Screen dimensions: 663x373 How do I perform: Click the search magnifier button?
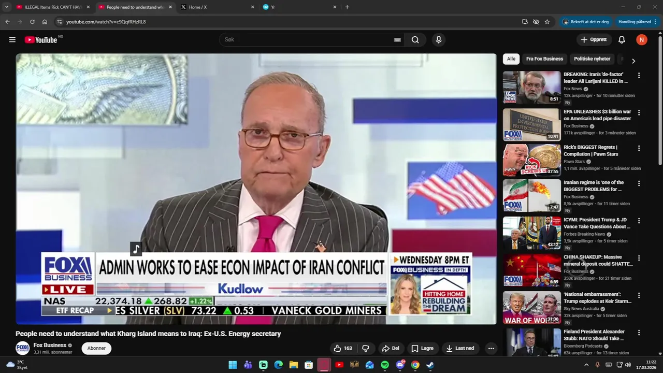pyautogui.click(x=415, y=40)
